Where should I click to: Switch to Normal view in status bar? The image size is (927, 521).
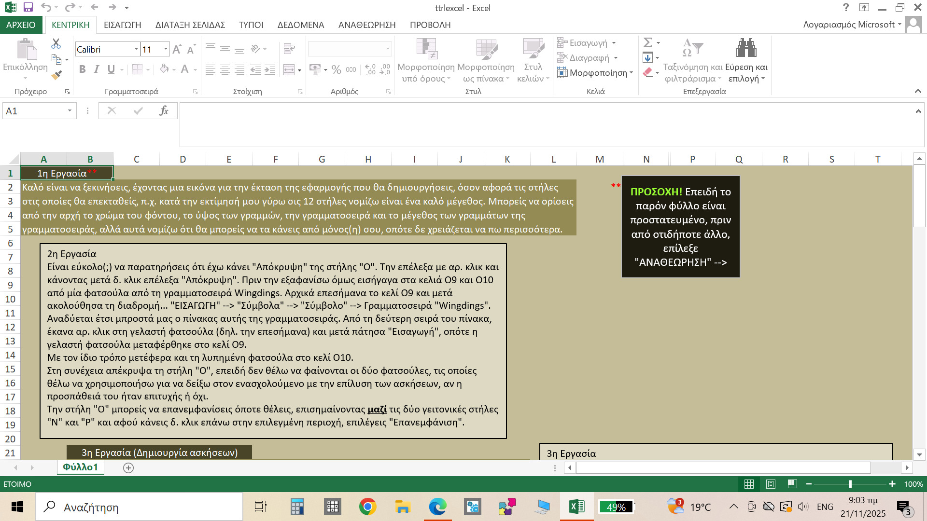point(749,484)
